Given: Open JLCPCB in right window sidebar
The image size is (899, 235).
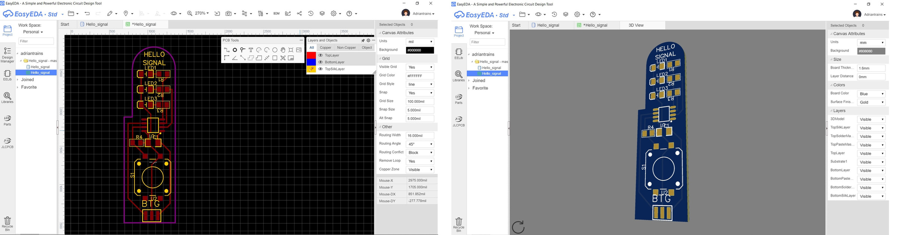Looking at the screenshot, I should pos(458,121).
